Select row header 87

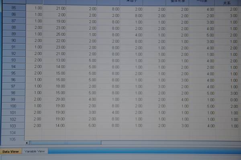coord(14,21)
